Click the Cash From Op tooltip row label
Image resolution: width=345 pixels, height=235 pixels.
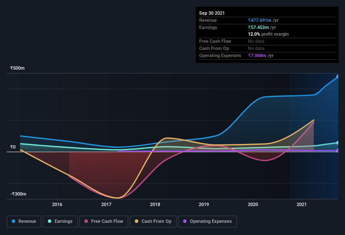tap(214, 49)
